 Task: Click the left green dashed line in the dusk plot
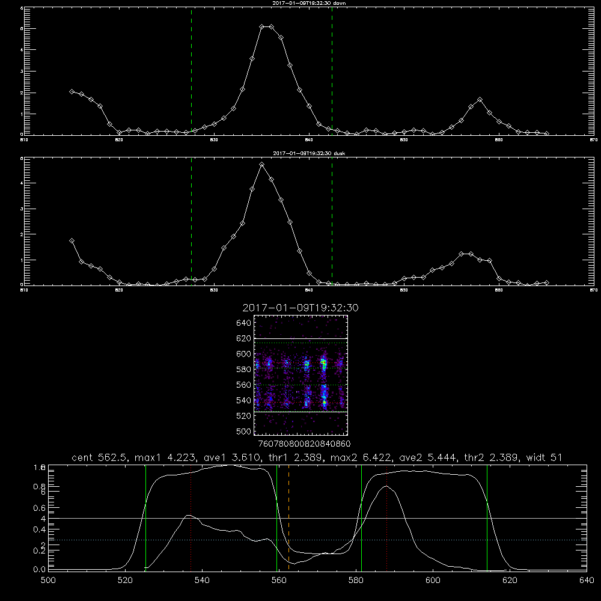click(192, 221)
